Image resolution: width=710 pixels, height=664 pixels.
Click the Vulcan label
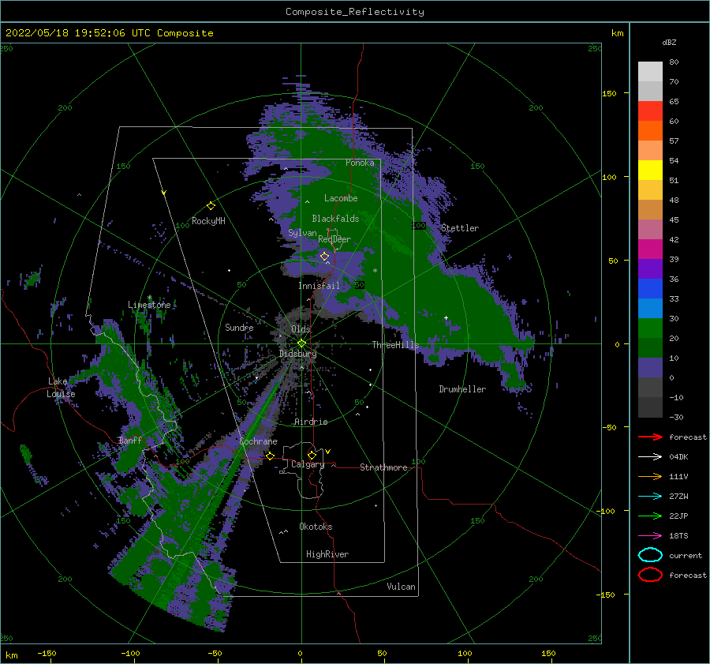click(402, 587)
